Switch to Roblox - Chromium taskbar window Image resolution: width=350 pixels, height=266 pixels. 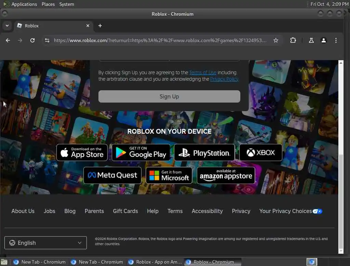coord(213,262)
